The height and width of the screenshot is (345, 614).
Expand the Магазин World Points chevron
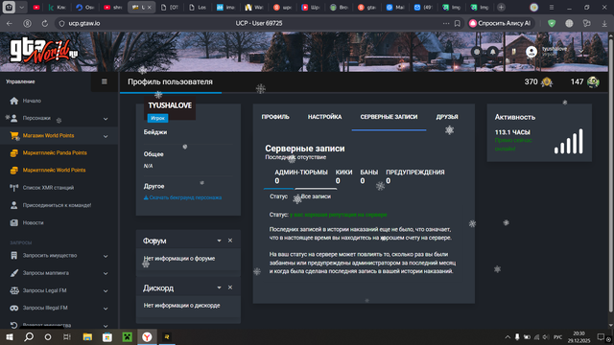click(106, 136)
